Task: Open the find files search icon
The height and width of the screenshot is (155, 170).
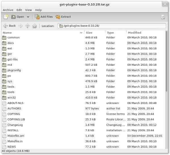Action: point(163,17)
